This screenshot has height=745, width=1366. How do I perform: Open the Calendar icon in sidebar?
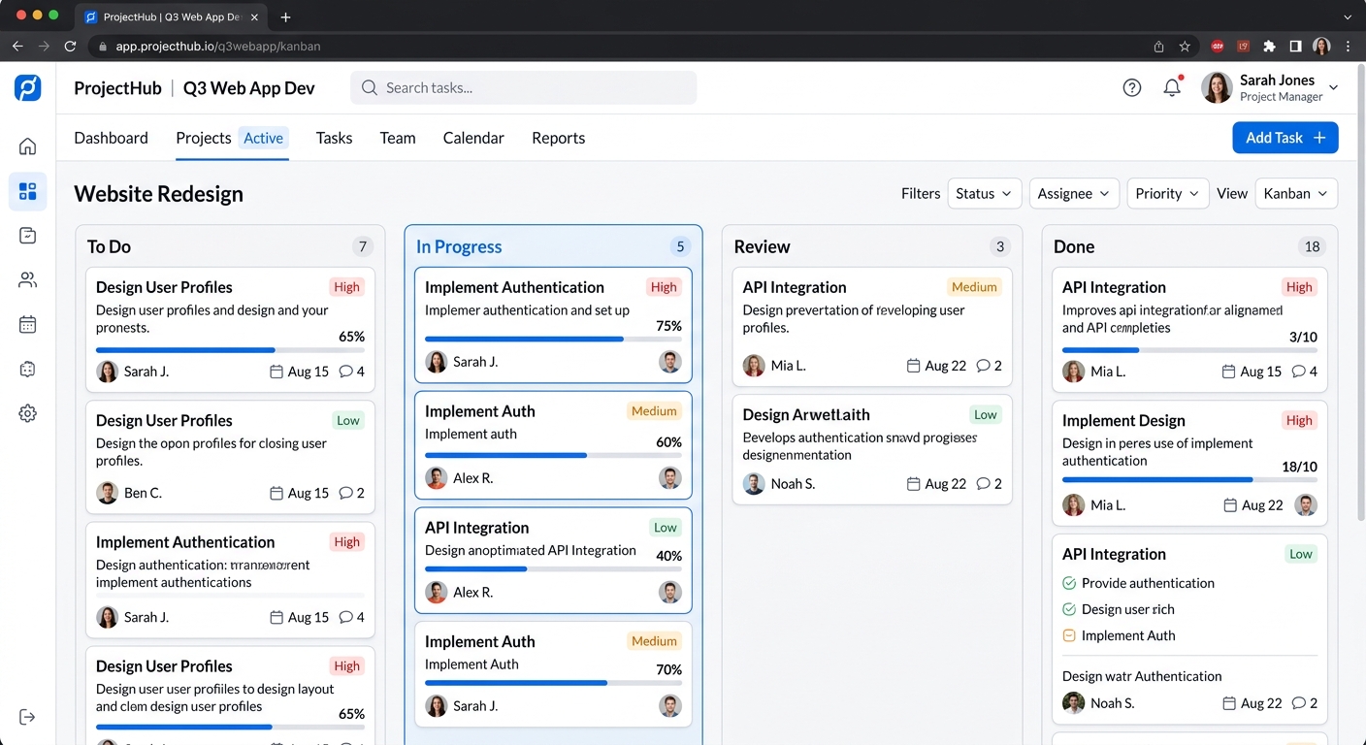pos(27,323)
